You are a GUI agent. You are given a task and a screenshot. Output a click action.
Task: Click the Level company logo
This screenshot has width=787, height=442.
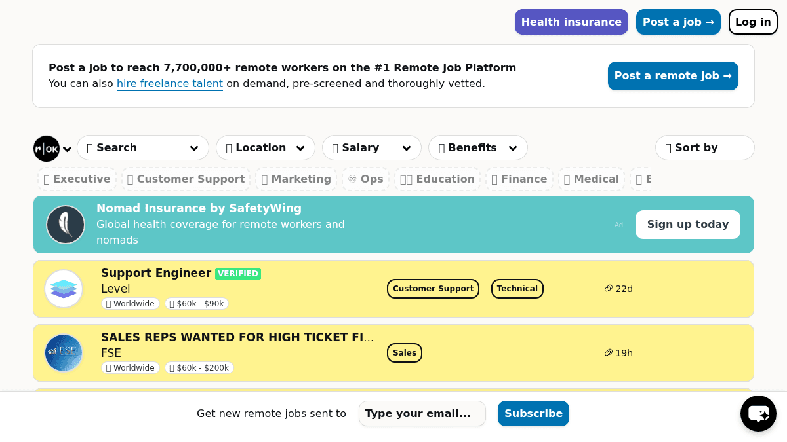pos(64,289)
